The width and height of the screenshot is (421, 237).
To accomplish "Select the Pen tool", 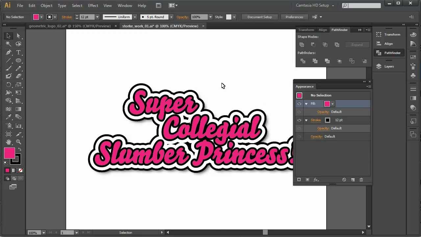I will click(9, 52).
